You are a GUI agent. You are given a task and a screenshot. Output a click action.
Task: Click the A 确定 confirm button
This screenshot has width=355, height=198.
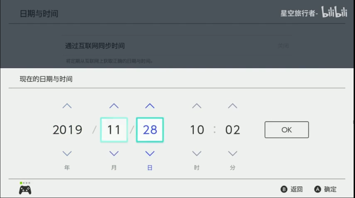click(x=325, y=189)
